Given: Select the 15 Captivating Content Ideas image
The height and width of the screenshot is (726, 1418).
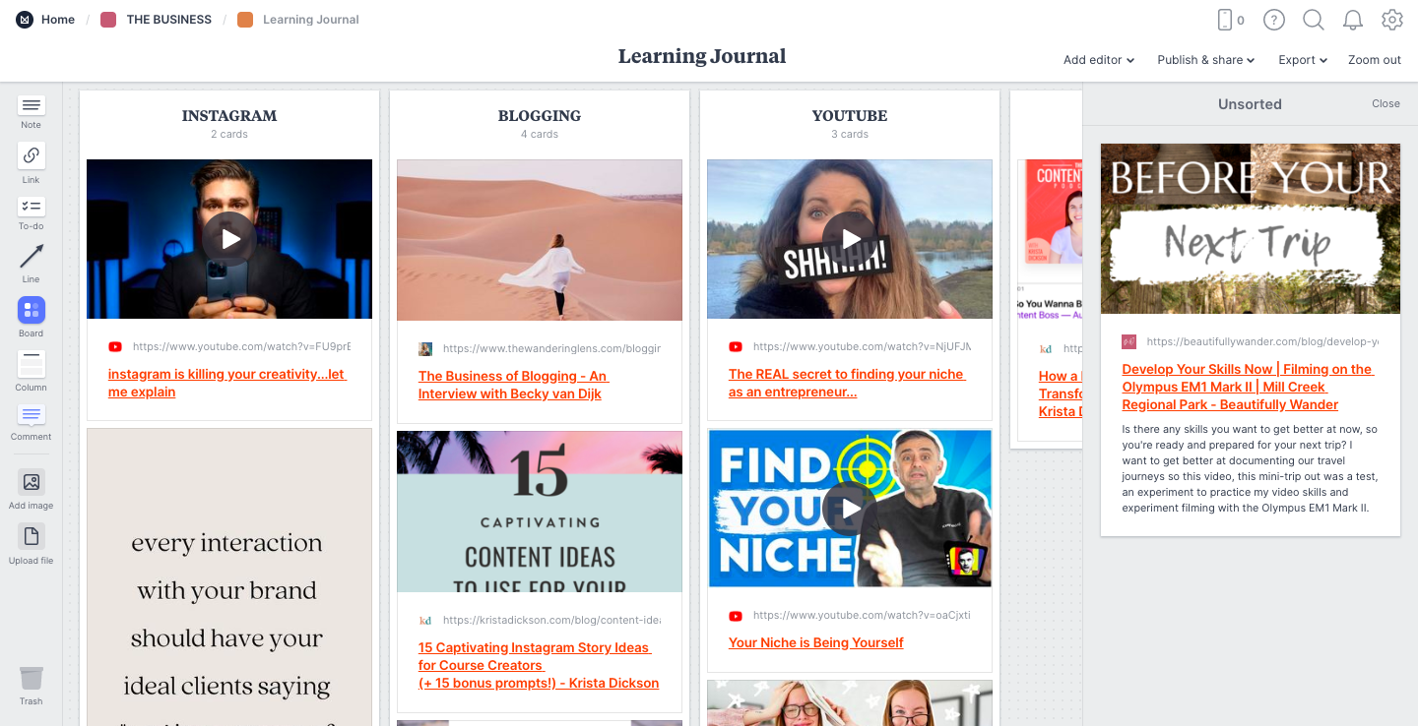Looking at the screenshot, I should tap(540, 512).
